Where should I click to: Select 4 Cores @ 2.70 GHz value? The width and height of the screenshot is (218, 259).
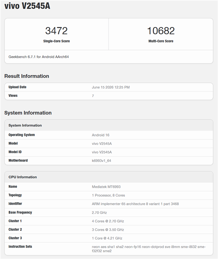[108, 221]
